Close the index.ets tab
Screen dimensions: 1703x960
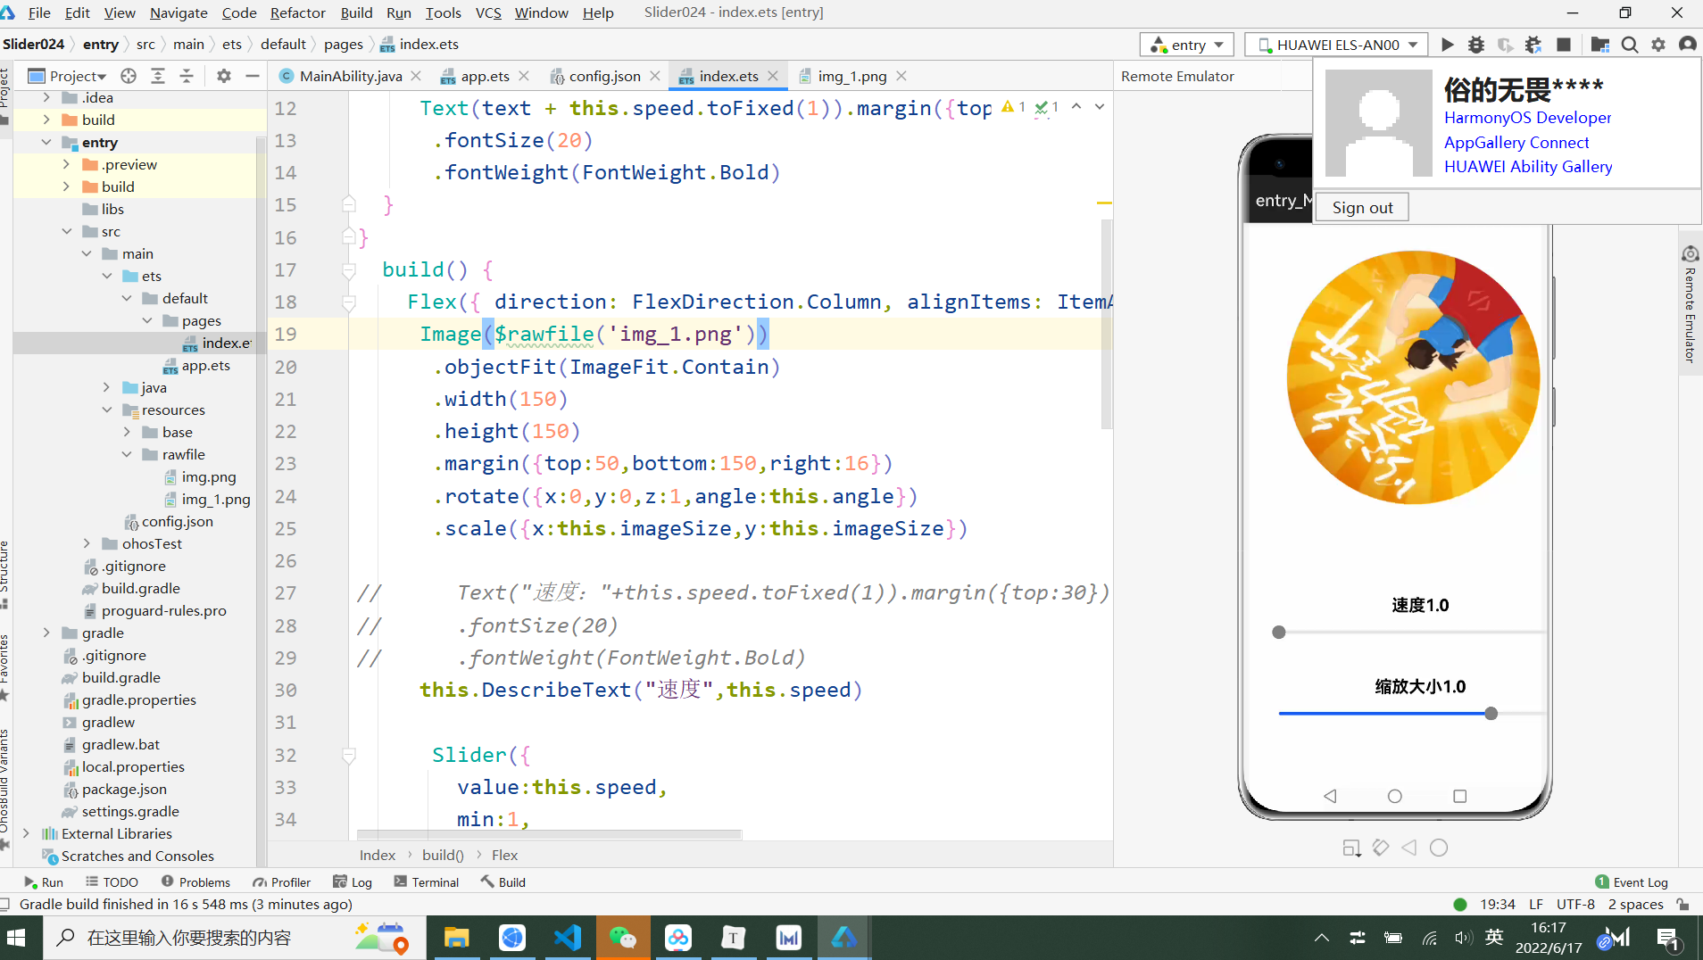tap(773, 77)
